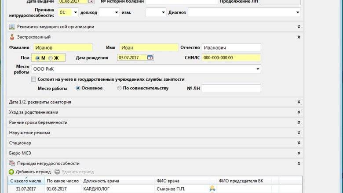Image resolution: width=343 pixels, height=193 pixels.
Task: Select Основное workplace type
Action: pos(78,88)
